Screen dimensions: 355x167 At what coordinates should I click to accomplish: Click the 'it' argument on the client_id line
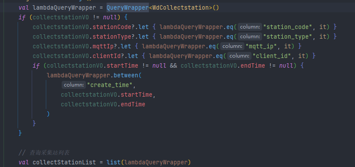(x=302, y=56)
